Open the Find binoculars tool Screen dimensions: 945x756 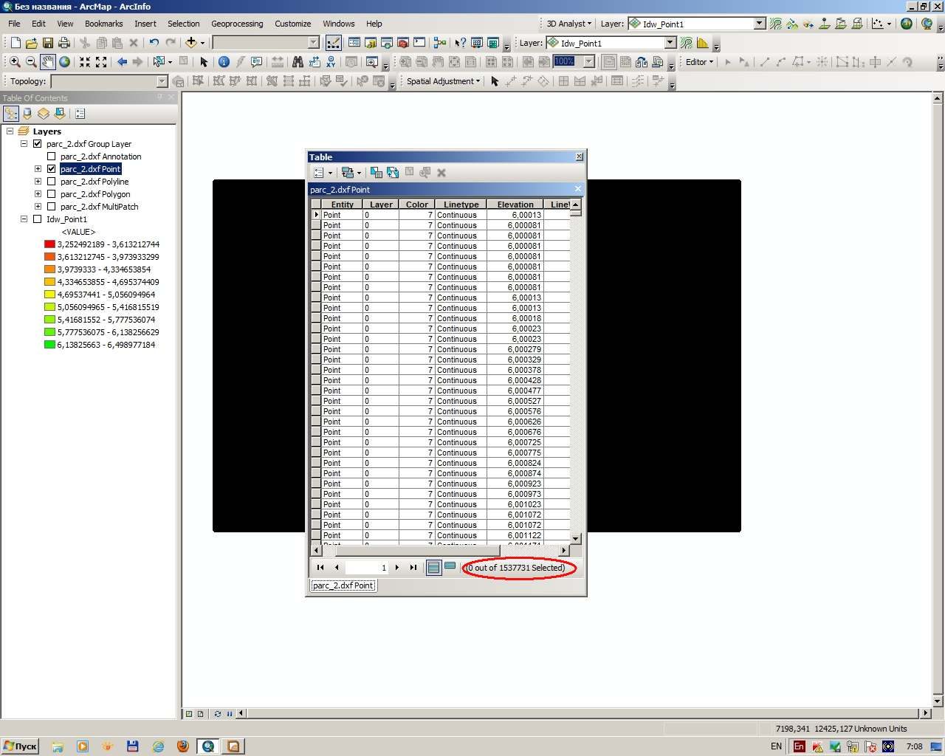coord(298,62)
